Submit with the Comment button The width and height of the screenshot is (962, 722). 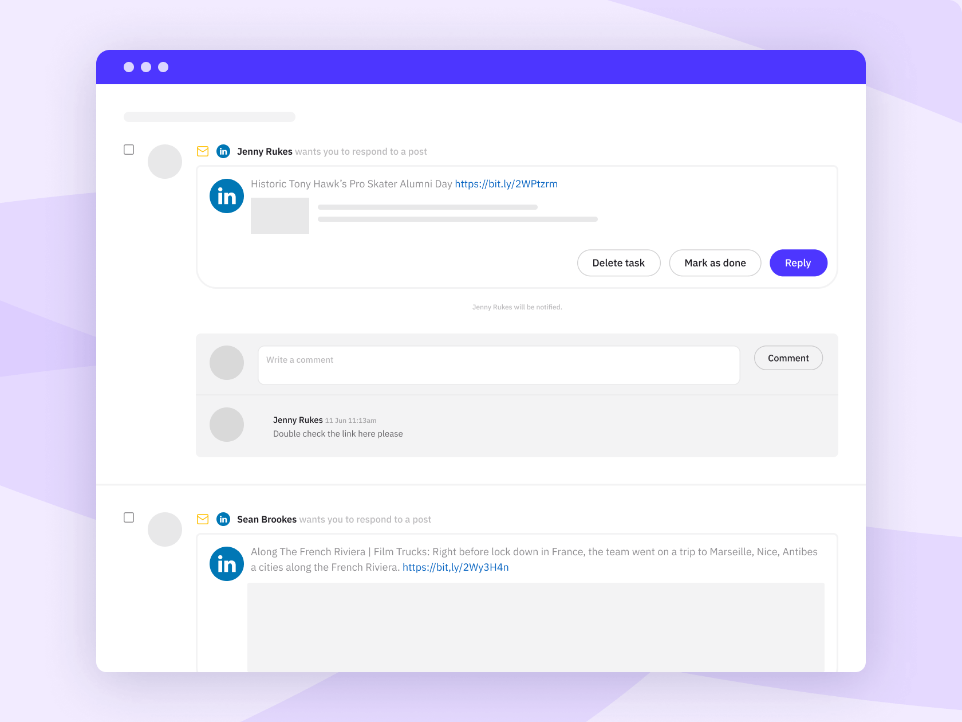(x=788, y=358)
